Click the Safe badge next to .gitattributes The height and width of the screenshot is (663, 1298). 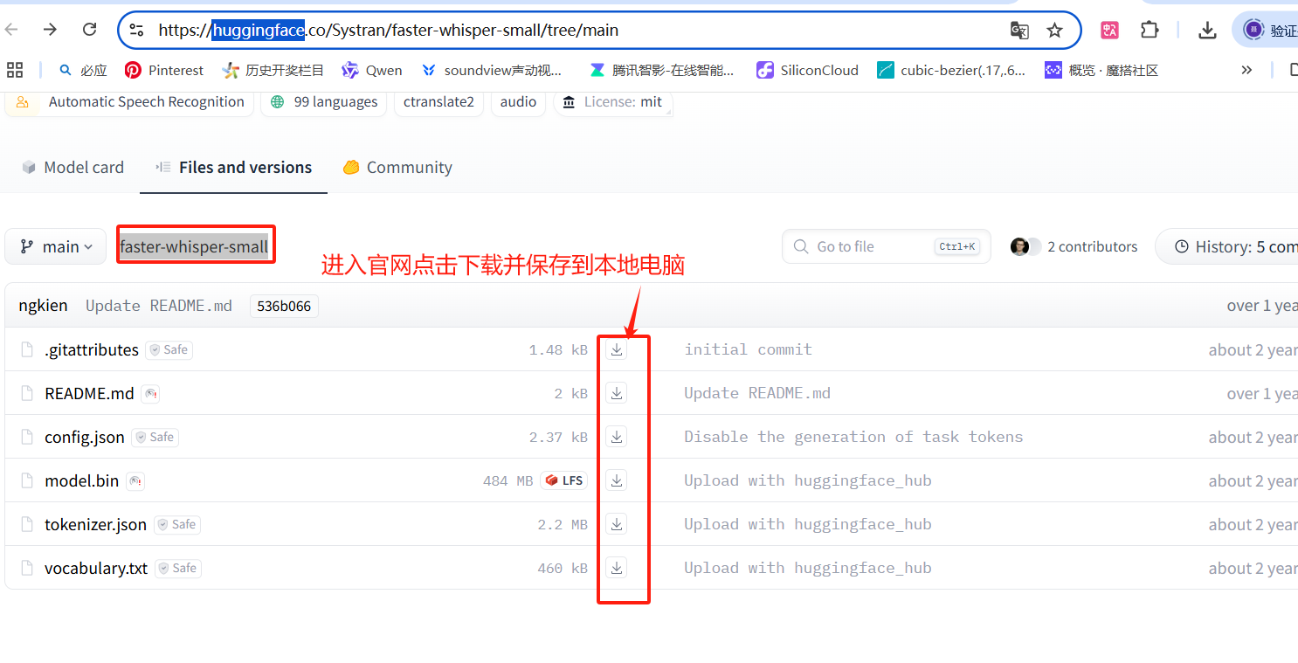coord(169,349)
